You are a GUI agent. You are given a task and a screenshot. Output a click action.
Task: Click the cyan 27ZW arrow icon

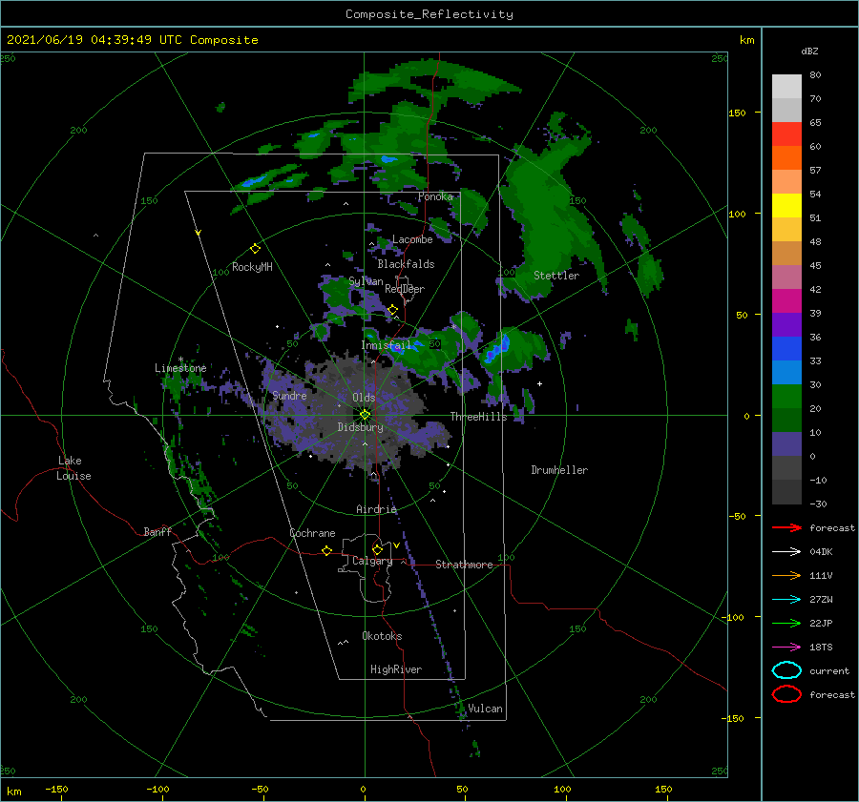coord(786,600)
